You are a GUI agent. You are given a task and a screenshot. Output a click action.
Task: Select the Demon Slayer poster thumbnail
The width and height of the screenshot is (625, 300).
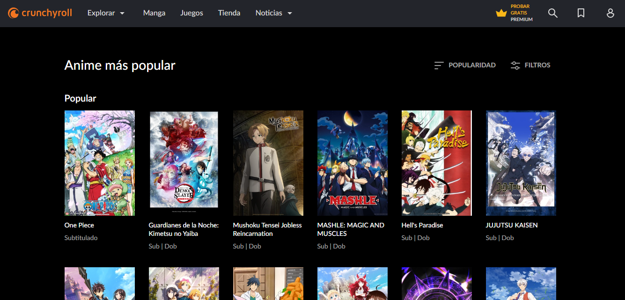[x=184, y=163]
